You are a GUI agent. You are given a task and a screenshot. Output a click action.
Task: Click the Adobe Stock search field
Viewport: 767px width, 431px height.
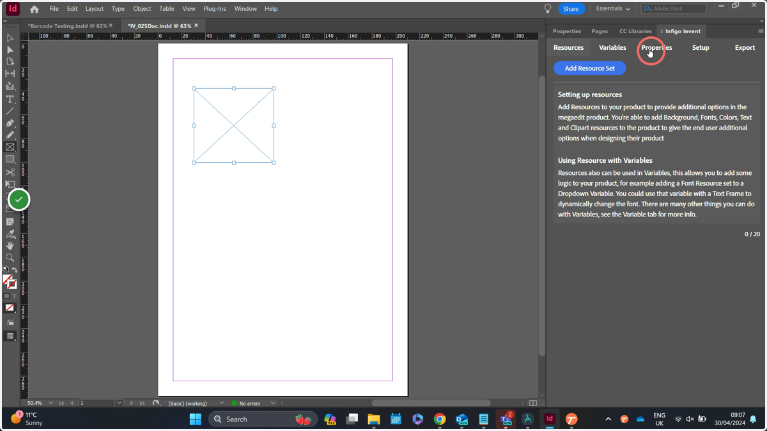click(674, 9)
